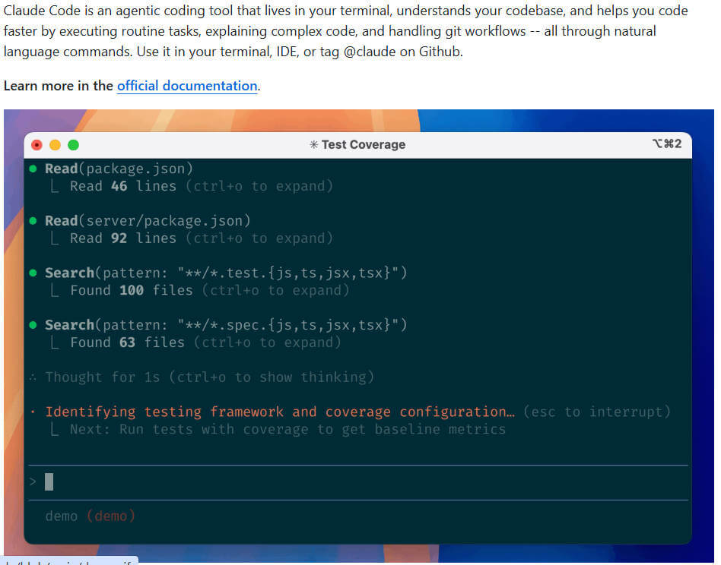Click the 'Found 100 files' result row
Screen dimensions: 721x565
click(x=199, y=291)
